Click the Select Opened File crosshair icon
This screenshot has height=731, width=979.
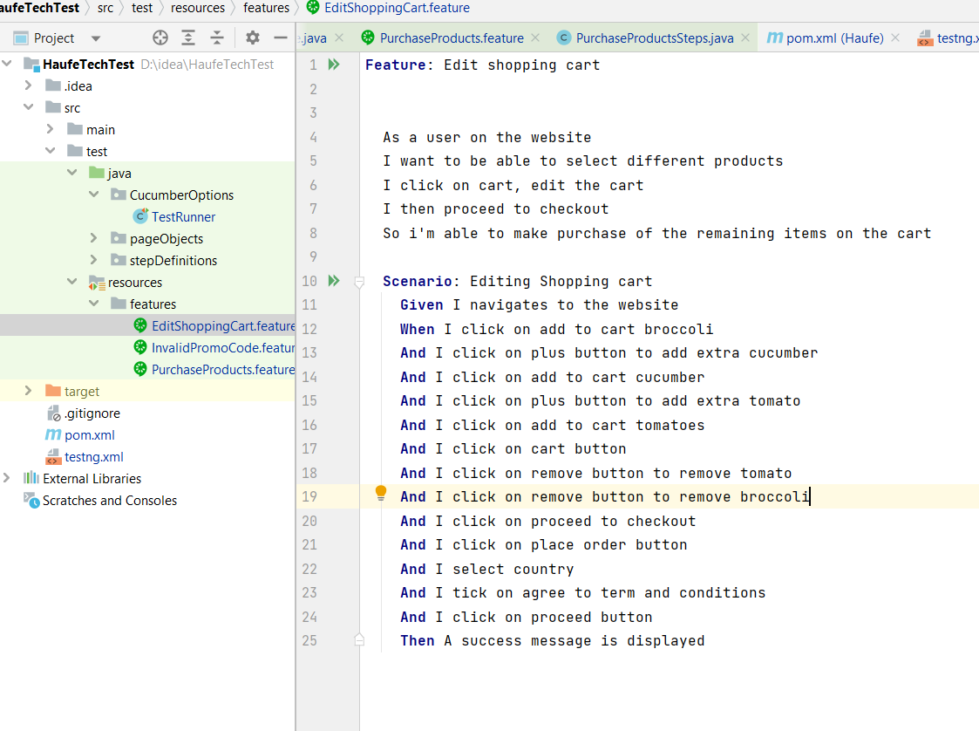click(160, 38)
